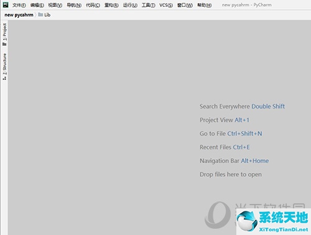The height and width of the screenshot is (235, 311).
Task: Click the Project tool window folder icon
Action: 4,44
